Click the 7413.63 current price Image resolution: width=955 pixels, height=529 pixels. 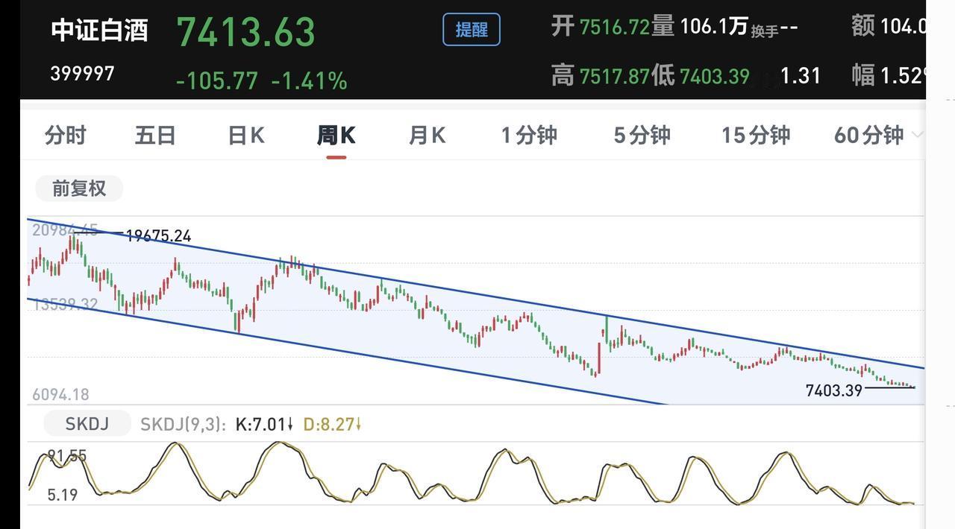tap(246, 32)
